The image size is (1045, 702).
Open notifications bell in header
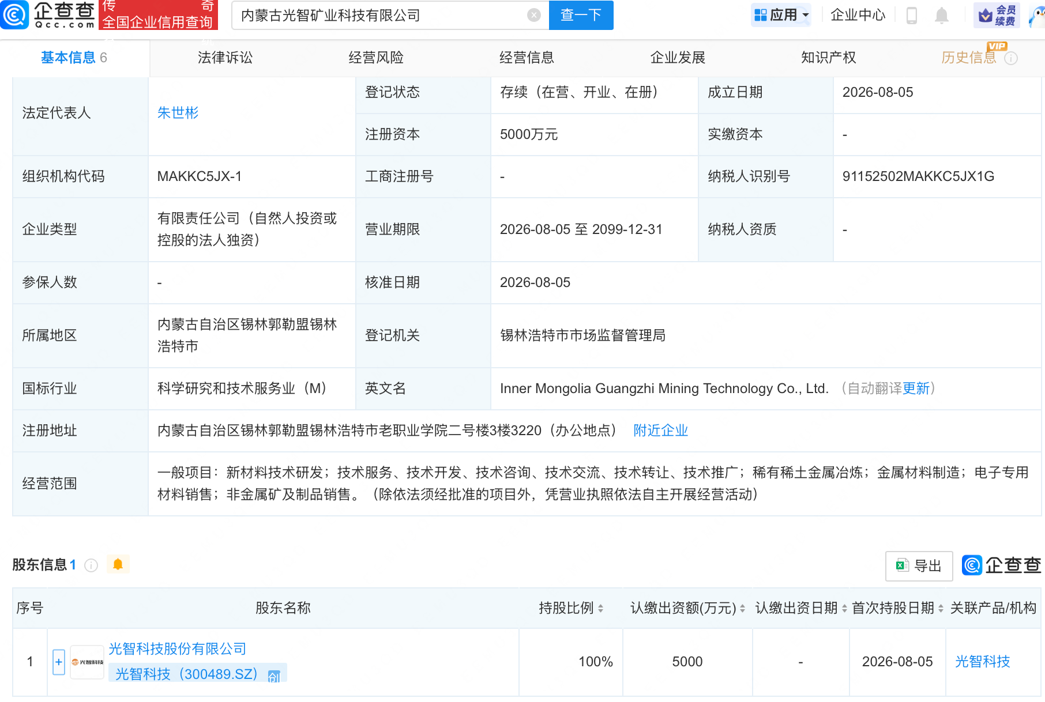[x=942, y=15]
